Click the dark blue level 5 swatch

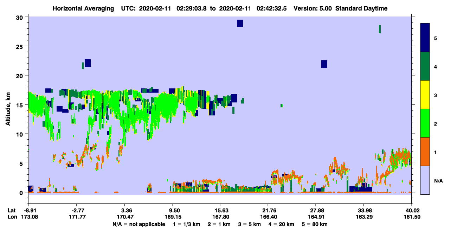click(425, 38)
